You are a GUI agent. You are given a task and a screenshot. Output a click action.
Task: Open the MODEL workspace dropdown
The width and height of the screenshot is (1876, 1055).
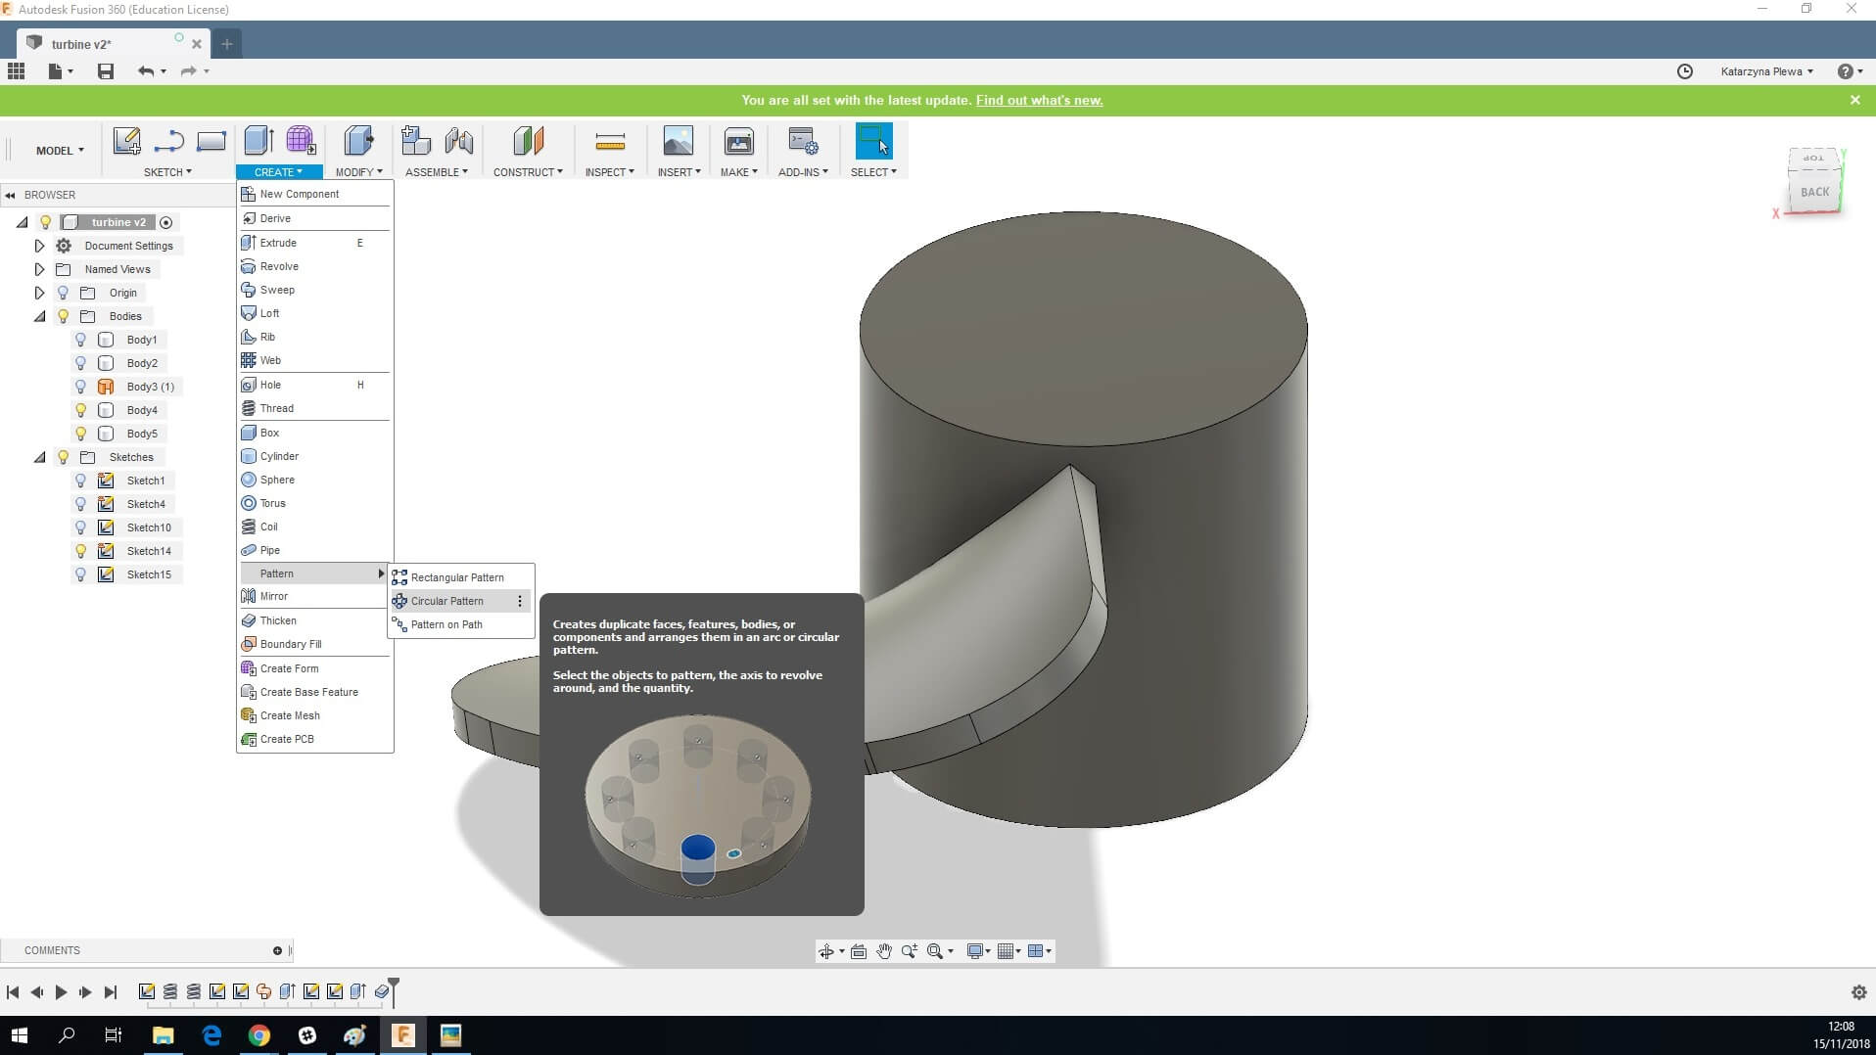tap(60, 151)
